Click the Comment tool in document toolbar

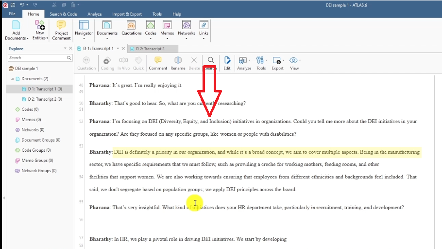pos(158,63)
